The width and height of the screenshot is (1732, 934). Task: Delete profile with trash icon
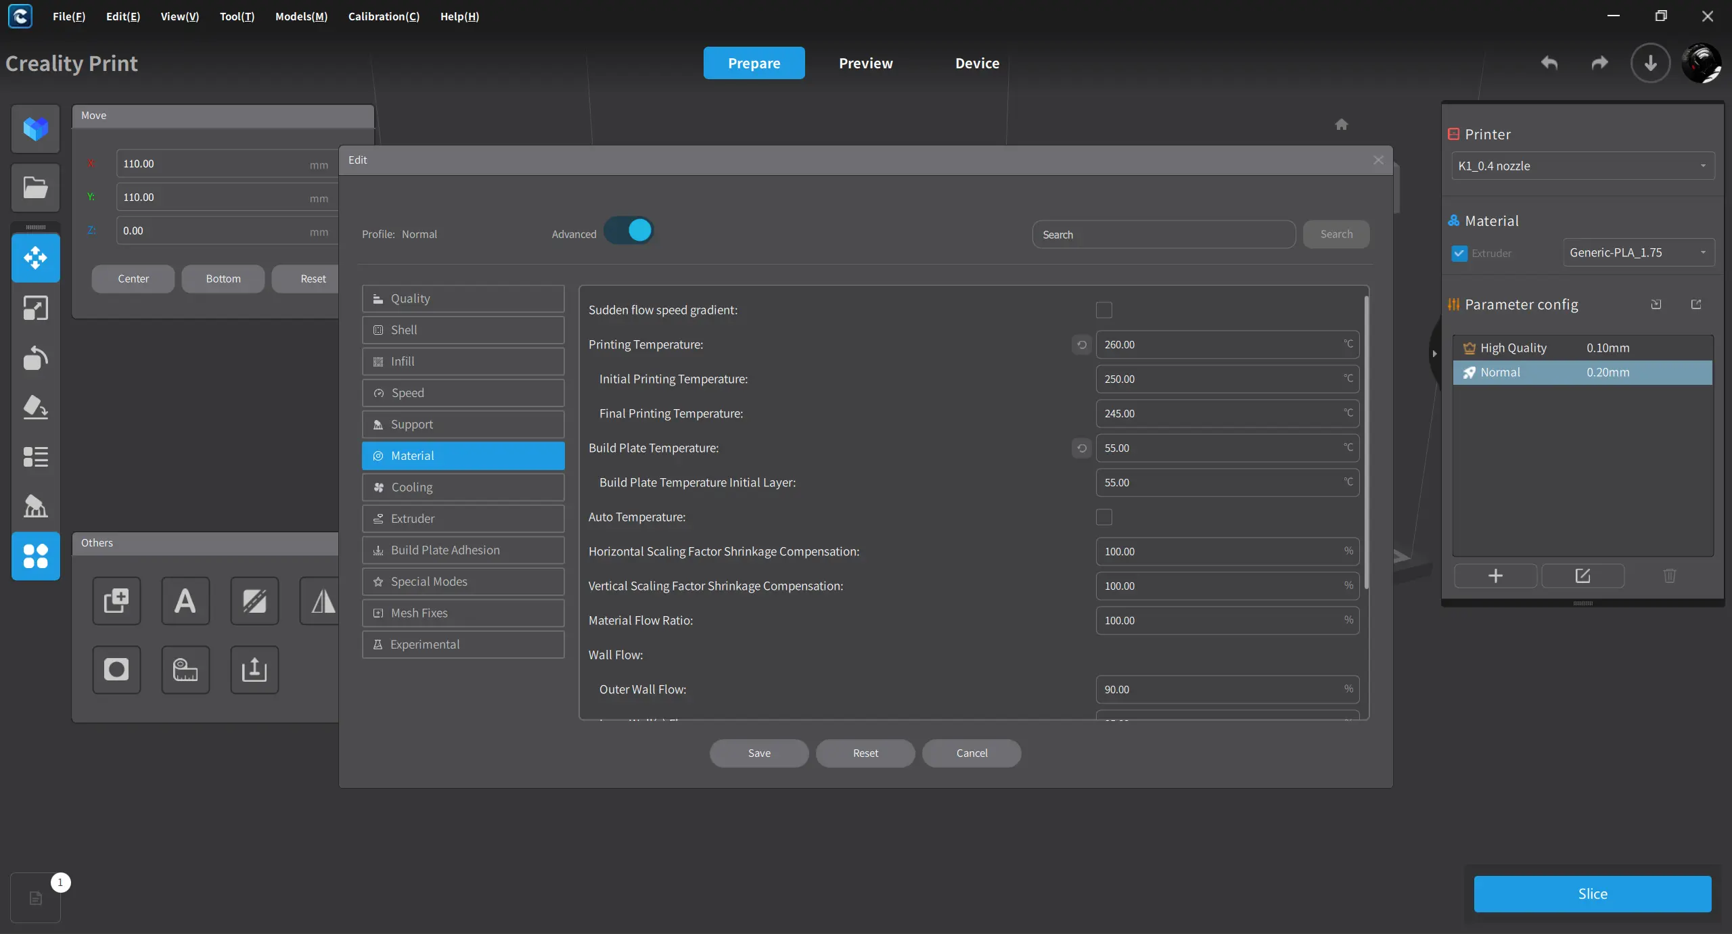[1670, 576]
